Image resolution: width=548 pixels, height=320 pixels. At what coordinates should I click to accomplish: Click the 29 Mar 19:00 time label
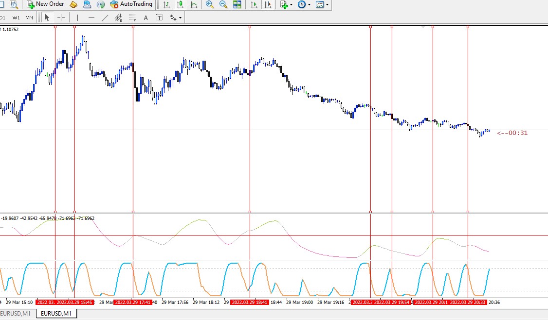(x=299, y=302)
